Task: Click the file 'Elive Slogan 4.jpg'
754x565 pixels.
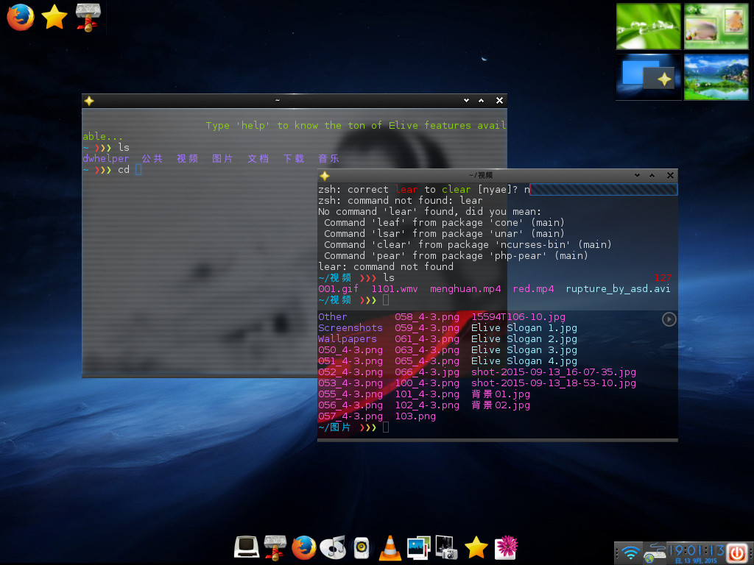Action: click(x=524, y=360)
